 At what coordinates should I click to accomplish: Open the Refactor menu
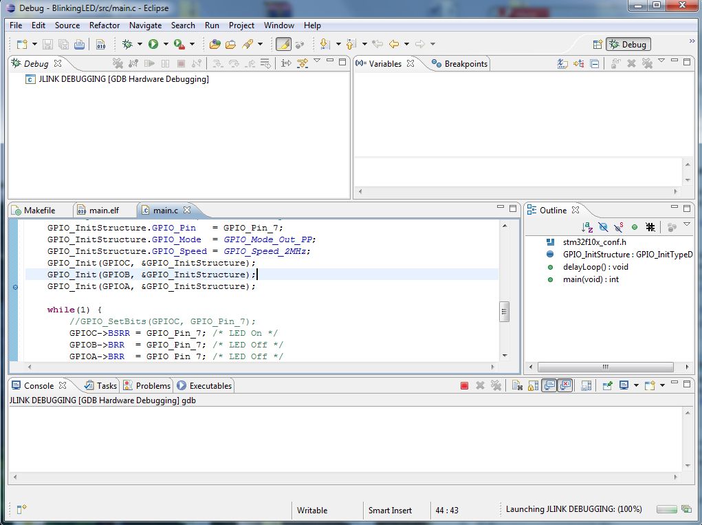[105, 25]
